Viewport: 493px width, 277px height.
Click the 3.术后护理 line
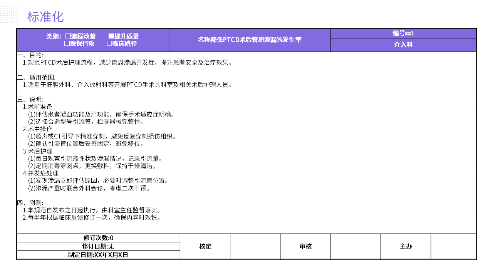(x=37, y=151)
